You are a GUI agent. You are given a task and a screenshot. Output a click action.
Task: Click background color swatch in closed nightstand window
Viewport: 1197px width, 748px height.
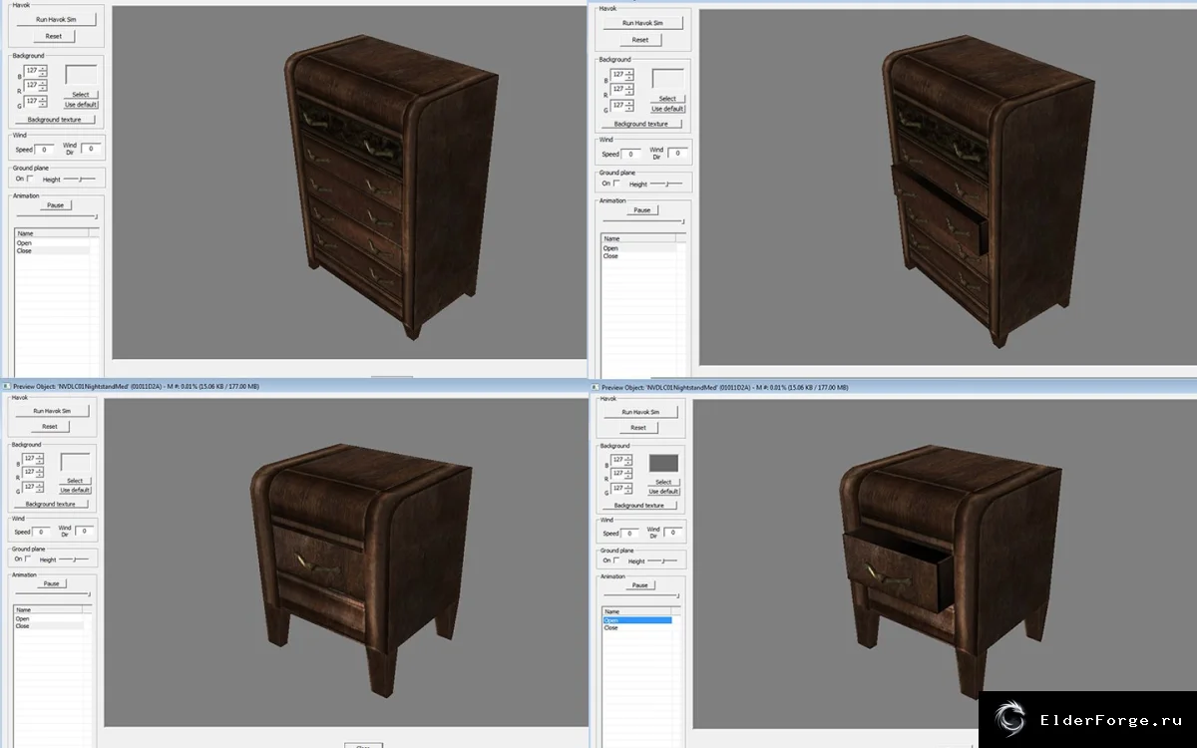coord(75,462)
